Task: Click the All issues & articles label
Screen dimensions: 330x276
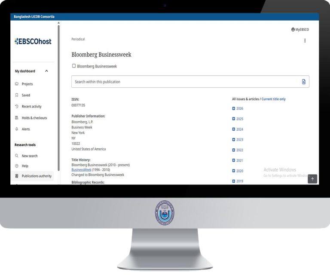Action: point(245,99)
